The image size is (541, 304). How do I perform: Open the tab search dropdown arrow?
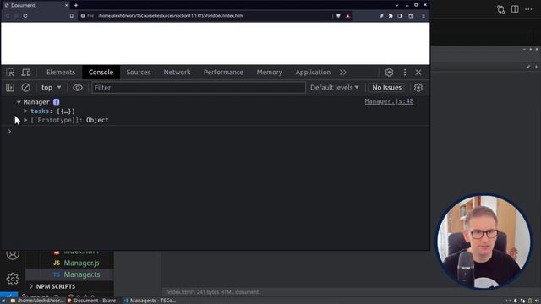[396, 5]
